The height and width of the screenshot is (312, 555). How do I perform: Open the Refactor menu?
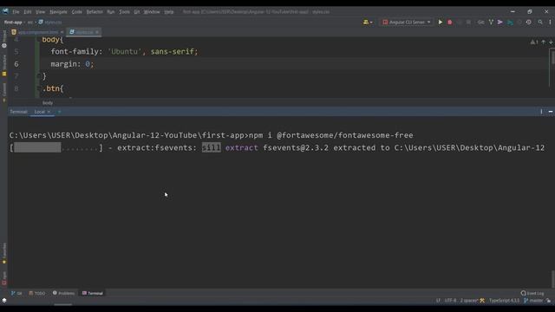click(95, 11)
